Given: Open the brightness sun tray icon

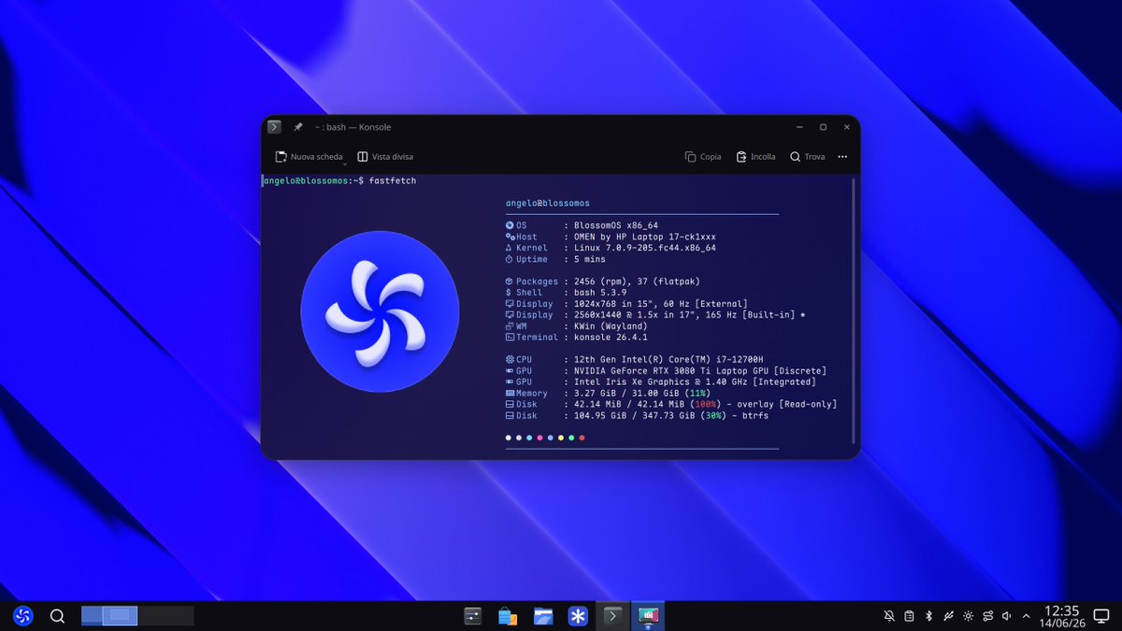Looking at the screenshot, I should coord(968,616).
